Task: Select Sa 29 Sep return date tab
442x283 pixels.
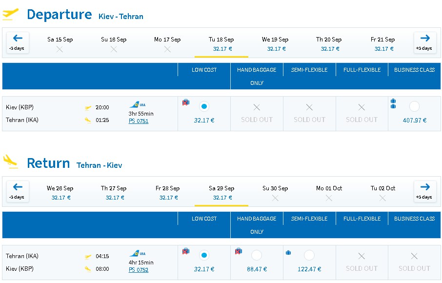Action: pyautogui.click(x=221, y=193)
